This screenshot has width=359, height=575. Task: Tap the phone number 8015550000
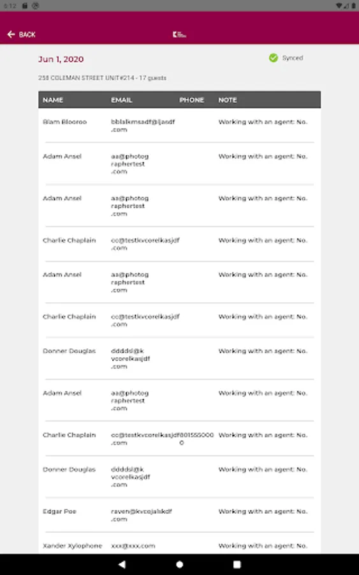pos(198,438)
